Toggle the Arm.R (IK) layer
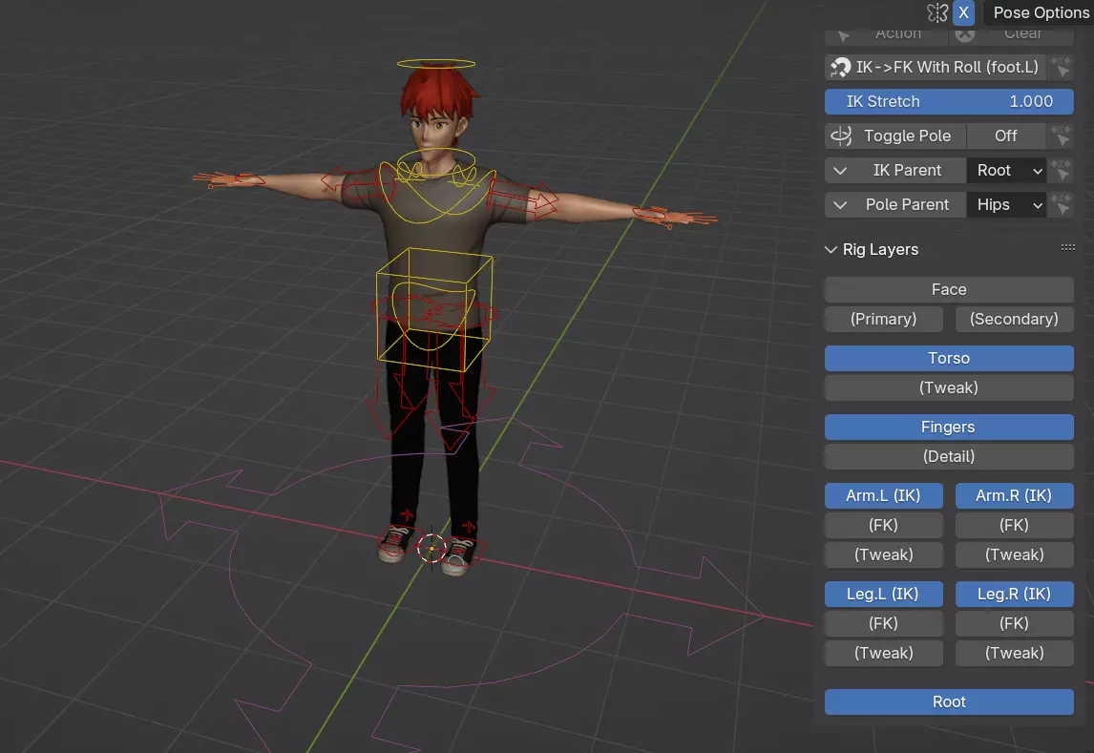This screenshot has width=1094, height=753. tap(1014, 495)
